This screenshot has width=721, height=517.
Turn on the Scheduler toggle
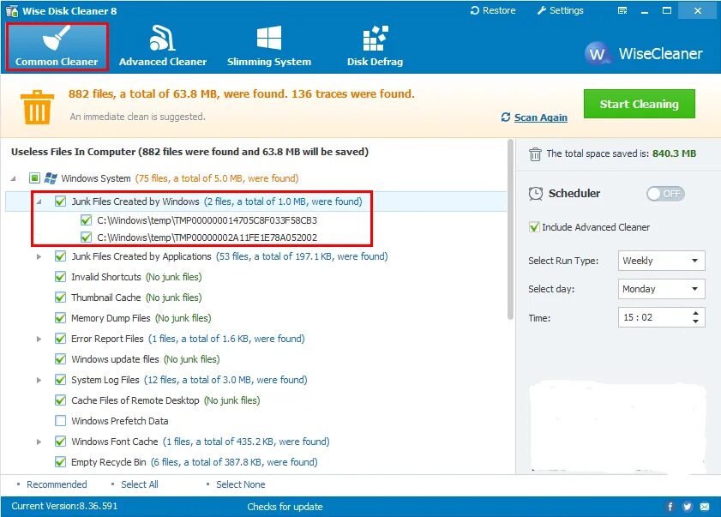point(665,194)
